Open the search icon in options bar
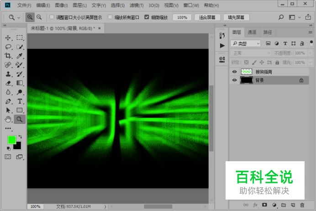 (281, 17)
